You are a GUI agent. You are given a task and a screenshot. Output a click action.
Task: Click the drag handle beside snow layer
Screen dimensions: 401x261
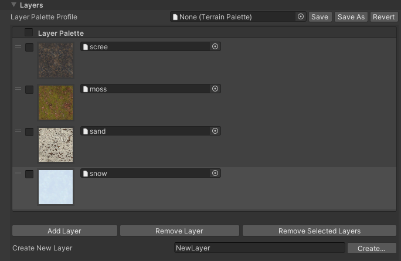click(x=18, y=174)
